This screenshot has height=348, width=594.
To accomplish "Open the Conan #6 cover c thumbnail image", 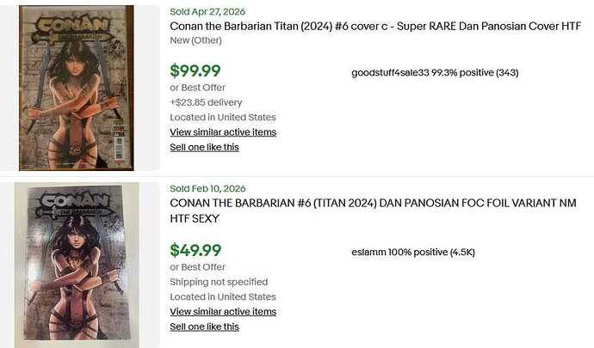I will click(77, 88).
